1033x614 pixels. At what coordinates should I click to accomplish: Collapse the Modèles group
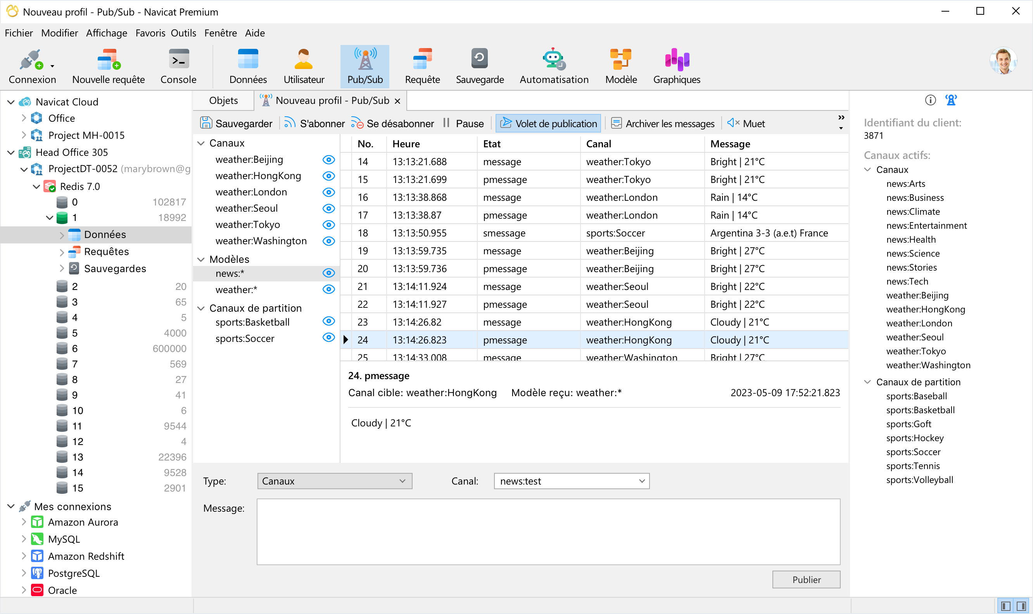(201, 259)
